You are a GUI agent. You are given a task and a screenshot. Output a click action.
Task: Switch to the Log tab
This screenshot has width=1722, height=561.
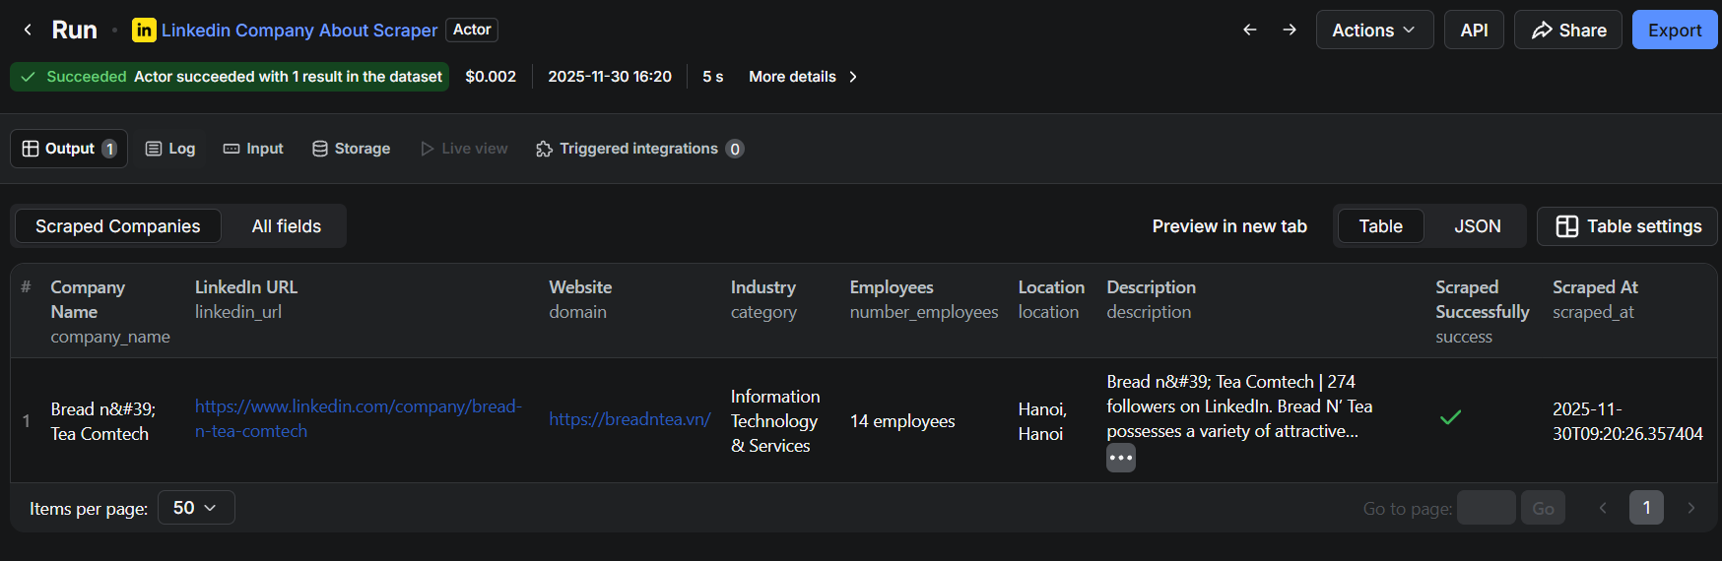click(170, 149)
